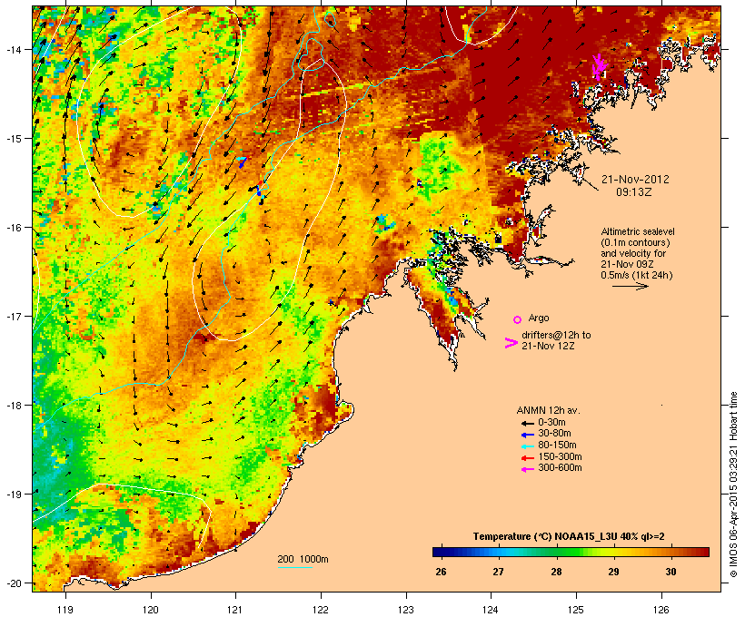Screen dimensions: 745x617
Task: Click the cyan isobath legend line sample
Action: [294, 567]
